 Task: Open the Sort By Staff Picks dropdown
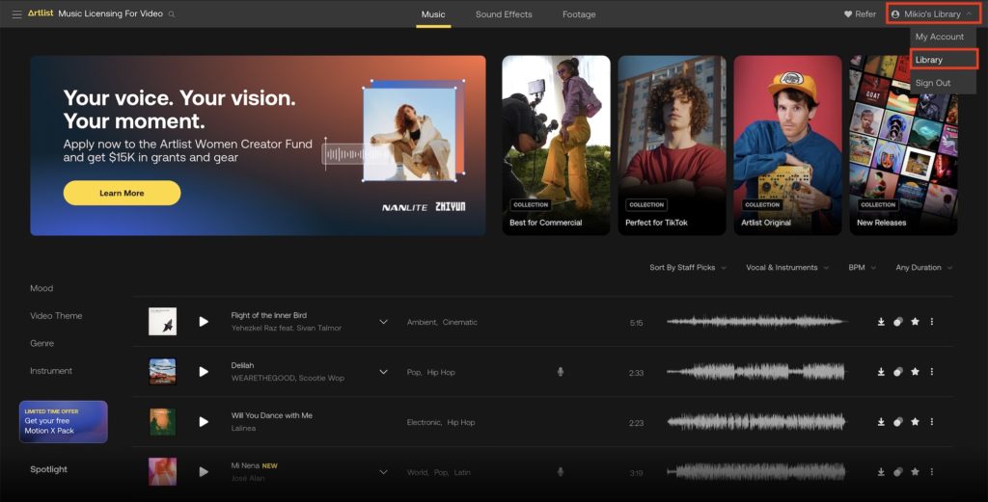coord(687,267)
